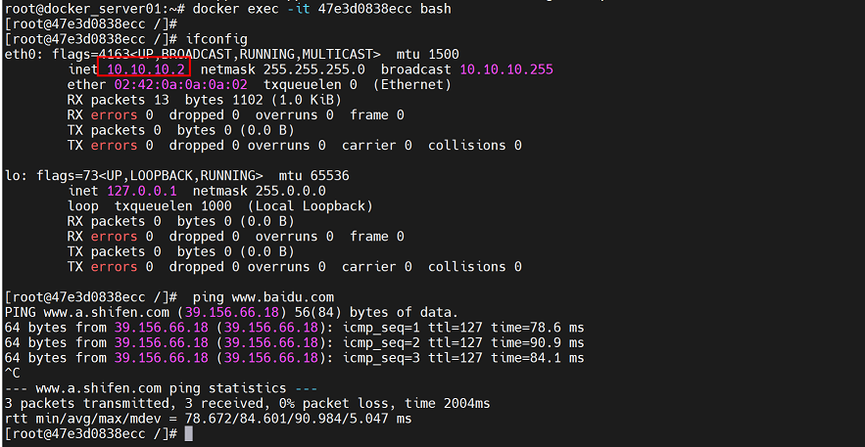Click the ^C interrupt marker
The width and height of the screenshot is (865, 447).
(x=13, y=373)
